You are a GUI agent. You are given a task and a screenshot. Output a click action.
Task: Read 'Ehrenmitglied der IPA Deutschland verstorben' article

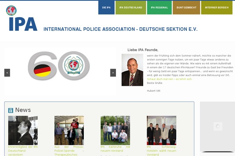click(23, 151)
